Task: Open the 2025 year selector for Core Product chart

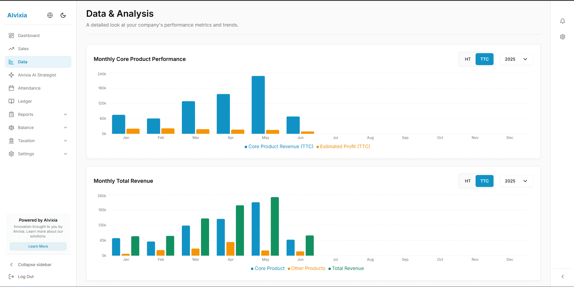Action: pos(516,59)
